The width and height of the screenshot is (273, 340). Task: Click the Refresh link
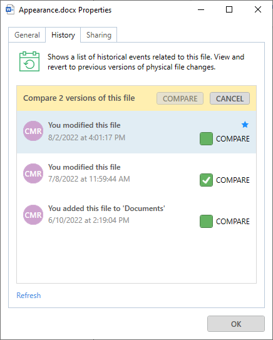click(x=29, y=296)
